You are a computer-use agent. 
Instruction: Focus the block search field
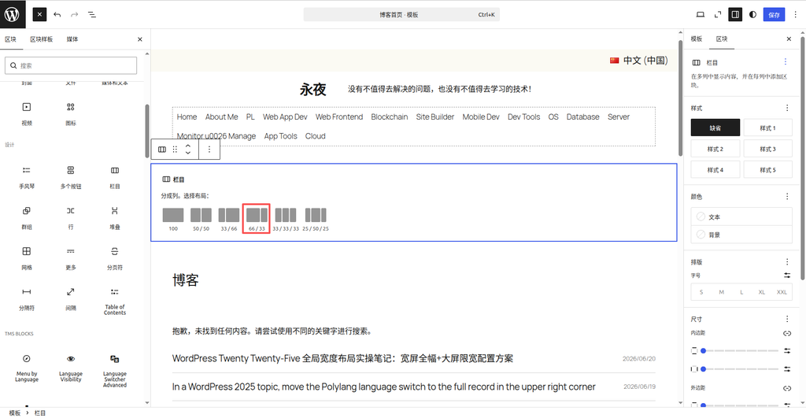pos(71,65)
